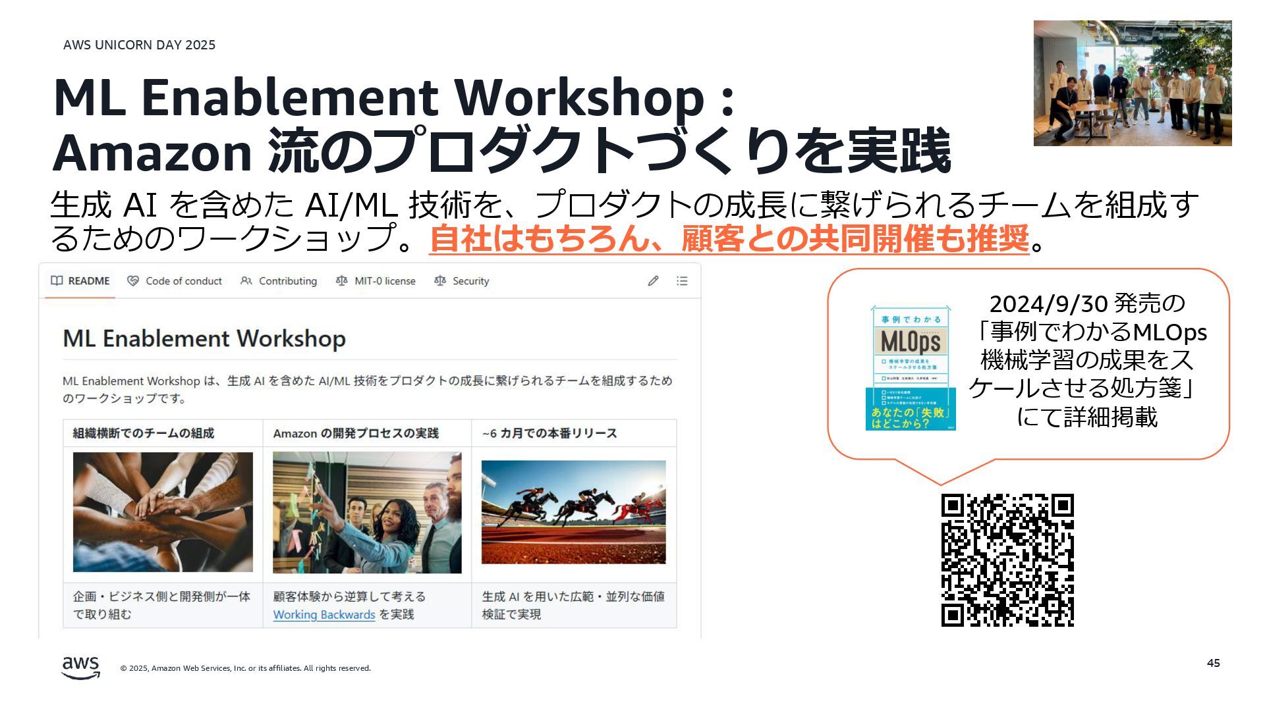Open the outline list icon
This screenshot has height=711, width=1265.
pyautogui.click(x=682, y=281)
